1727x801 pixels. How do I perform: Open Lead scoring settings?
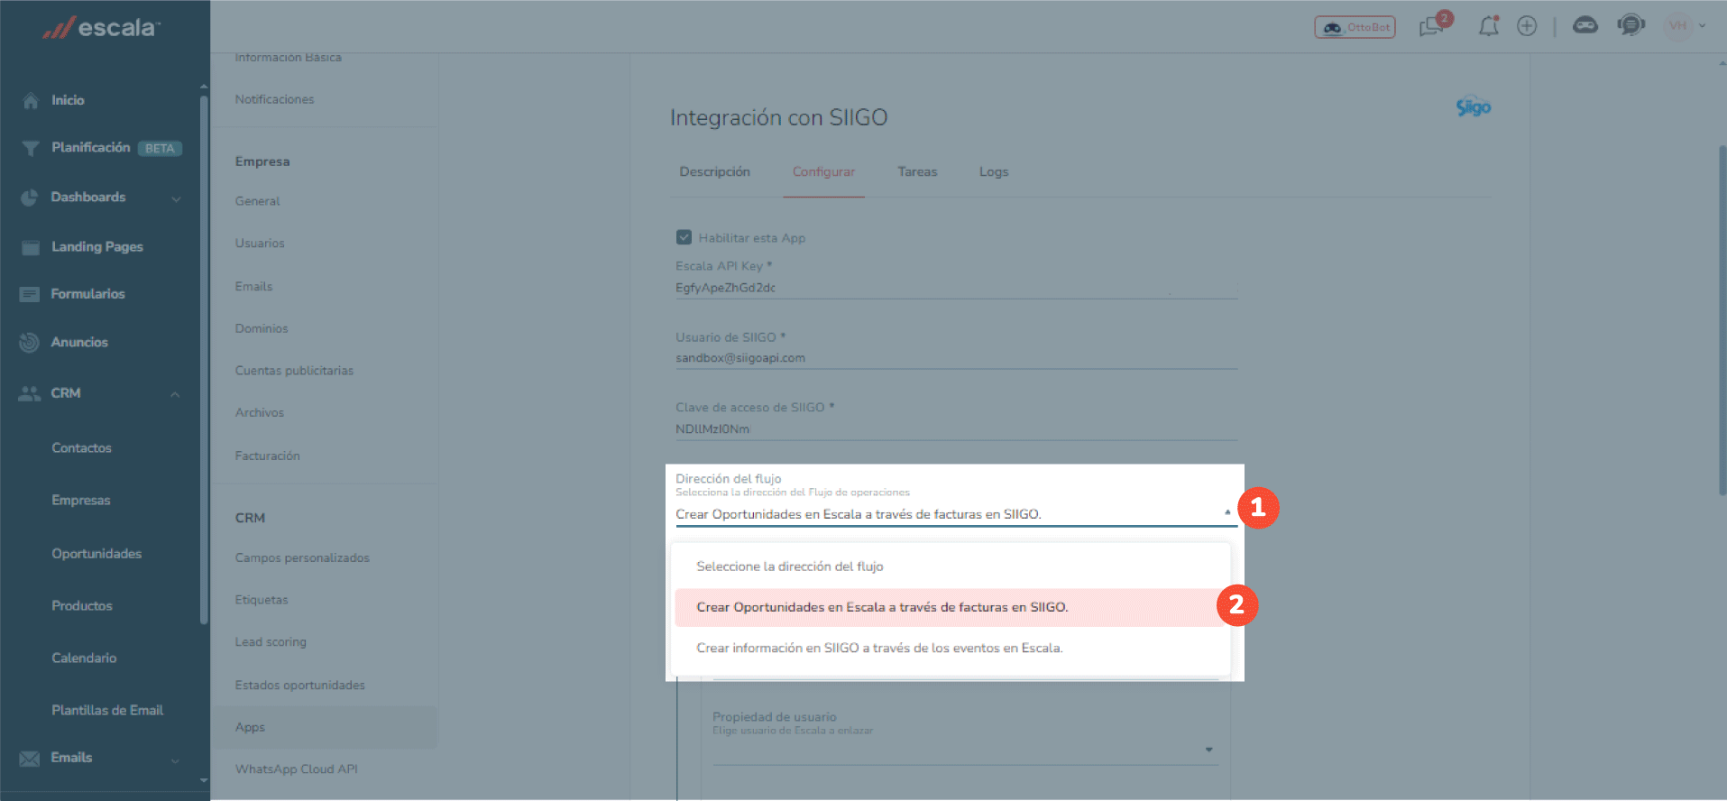coord(271,641)
